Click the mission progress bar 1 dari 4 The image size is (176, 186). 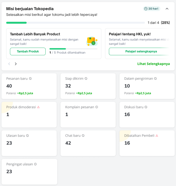coord(75,23)
